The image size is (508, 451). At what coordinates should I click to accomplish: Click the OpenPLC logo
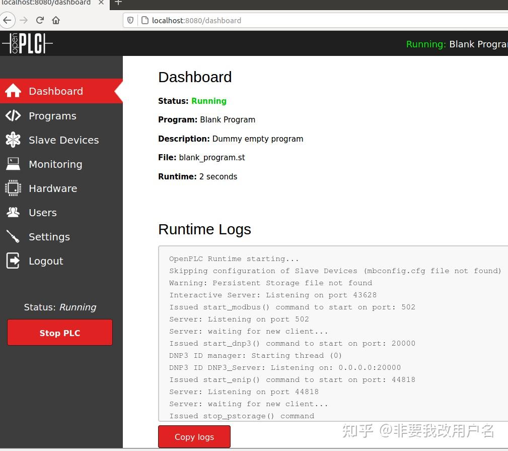(27, 43)
